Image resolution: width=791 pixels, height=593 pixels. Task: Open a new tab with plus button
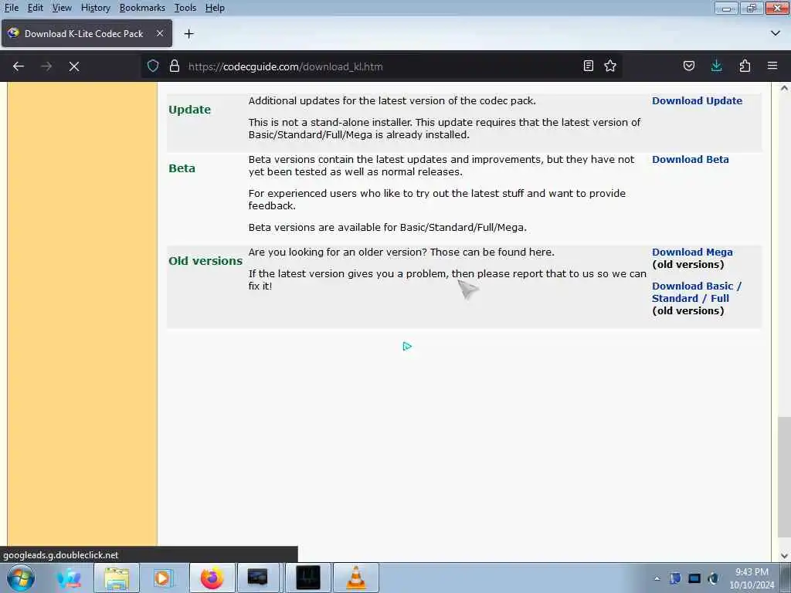tap(188, 34)
